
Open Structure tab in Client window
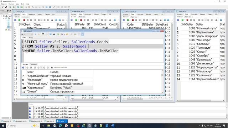pyautogui.click(x=17, y=14)
